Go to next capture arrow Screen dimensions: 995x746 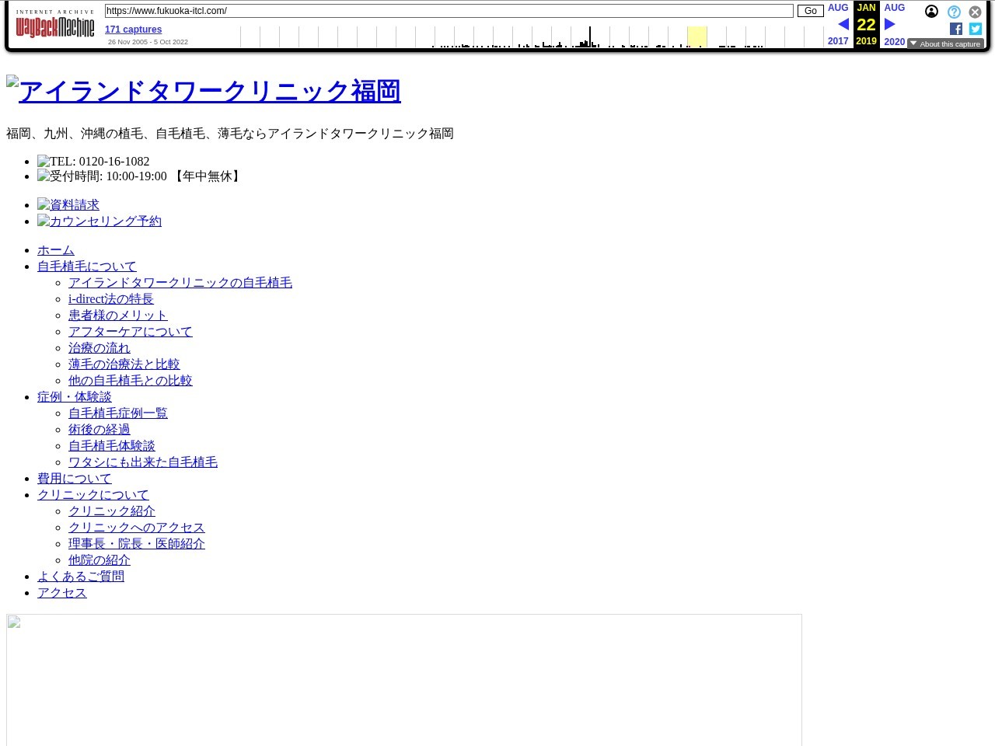point(890,25)
